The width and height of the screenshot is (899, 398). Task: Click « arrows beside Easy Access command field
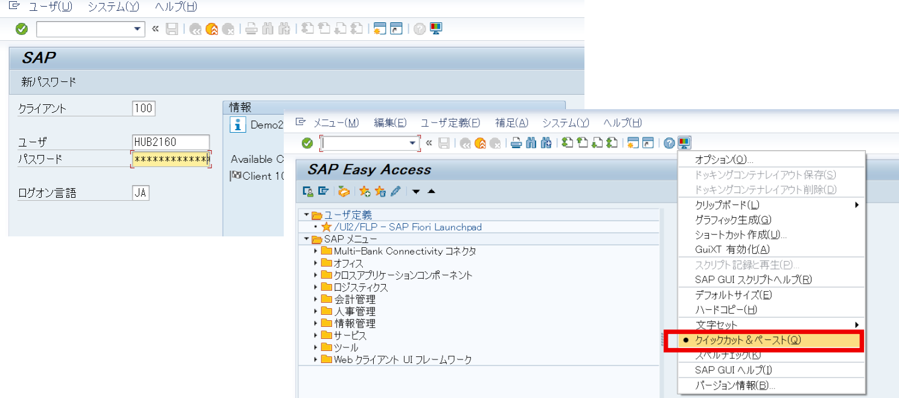point(429,143)
